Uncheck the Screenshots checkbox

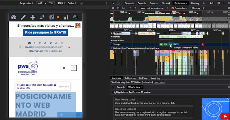coord(173,8)
